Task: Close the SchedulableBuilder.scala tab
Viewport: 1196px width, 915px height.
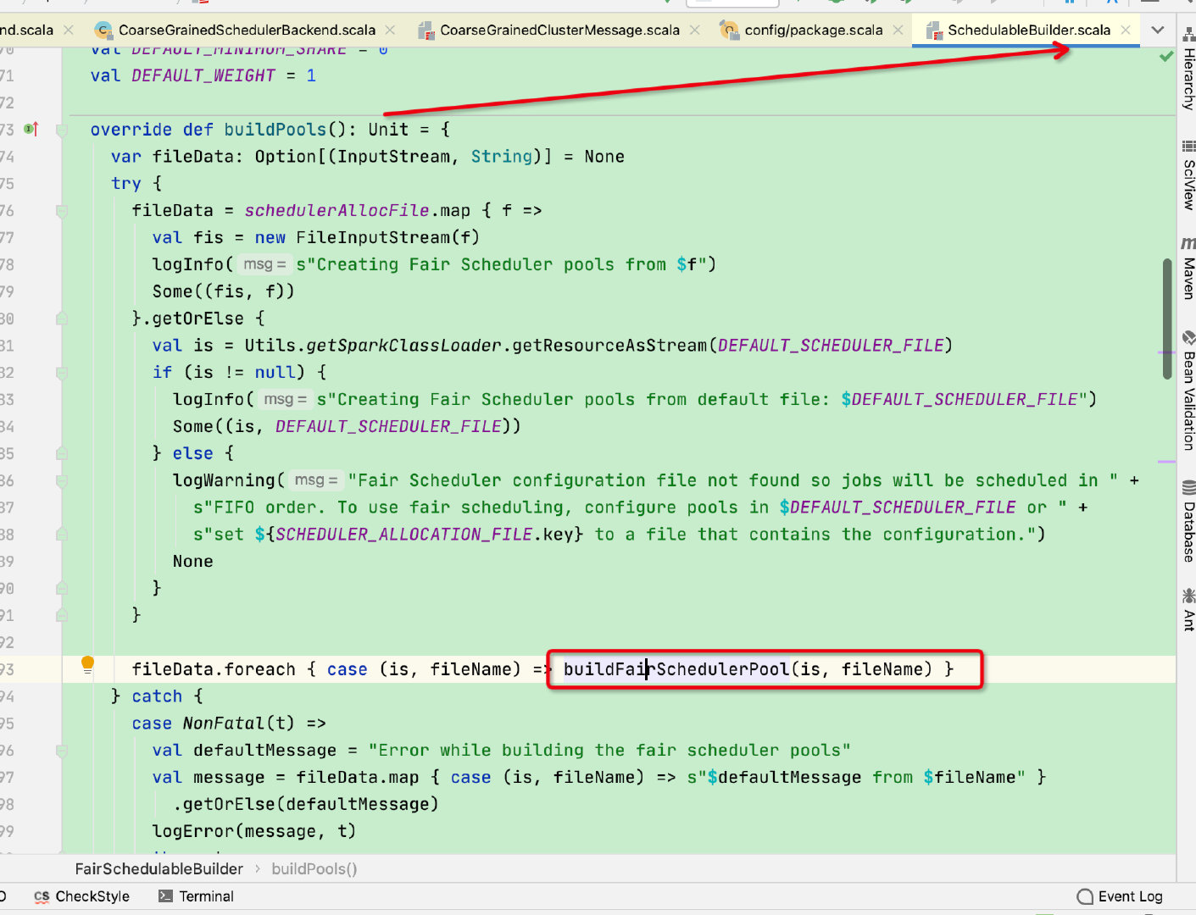Action: [x=1126, y=30]
